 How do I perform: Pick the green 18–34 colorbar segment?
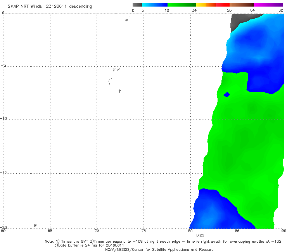182,5
